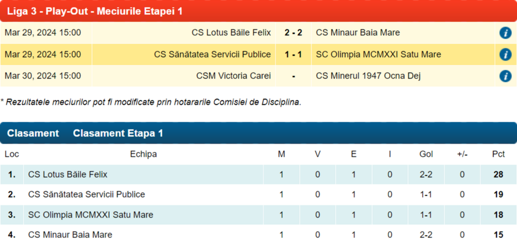Click CS Minaur Baia Mare in fixtures
This screenshot has width=517, height=245.
(357, 33)
